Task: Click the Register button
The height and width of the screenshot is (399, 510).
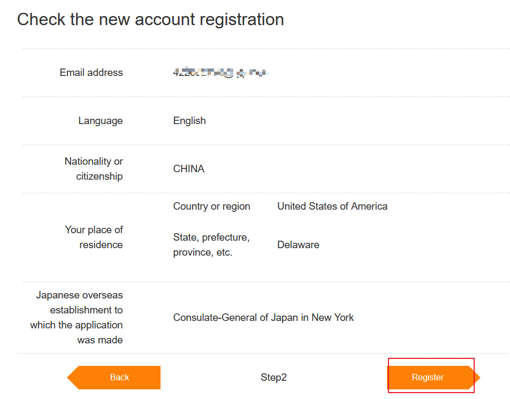Action: 428,378
